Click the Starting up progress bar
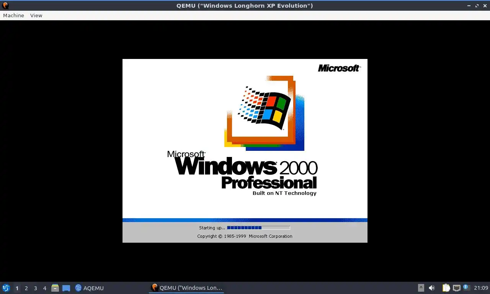This screenshot has width=490, height=294. point(258,228)
